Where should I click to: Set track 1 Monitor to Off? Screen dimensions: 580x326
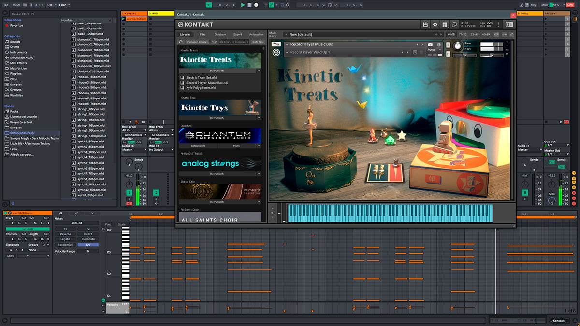[x=139, y=142]
